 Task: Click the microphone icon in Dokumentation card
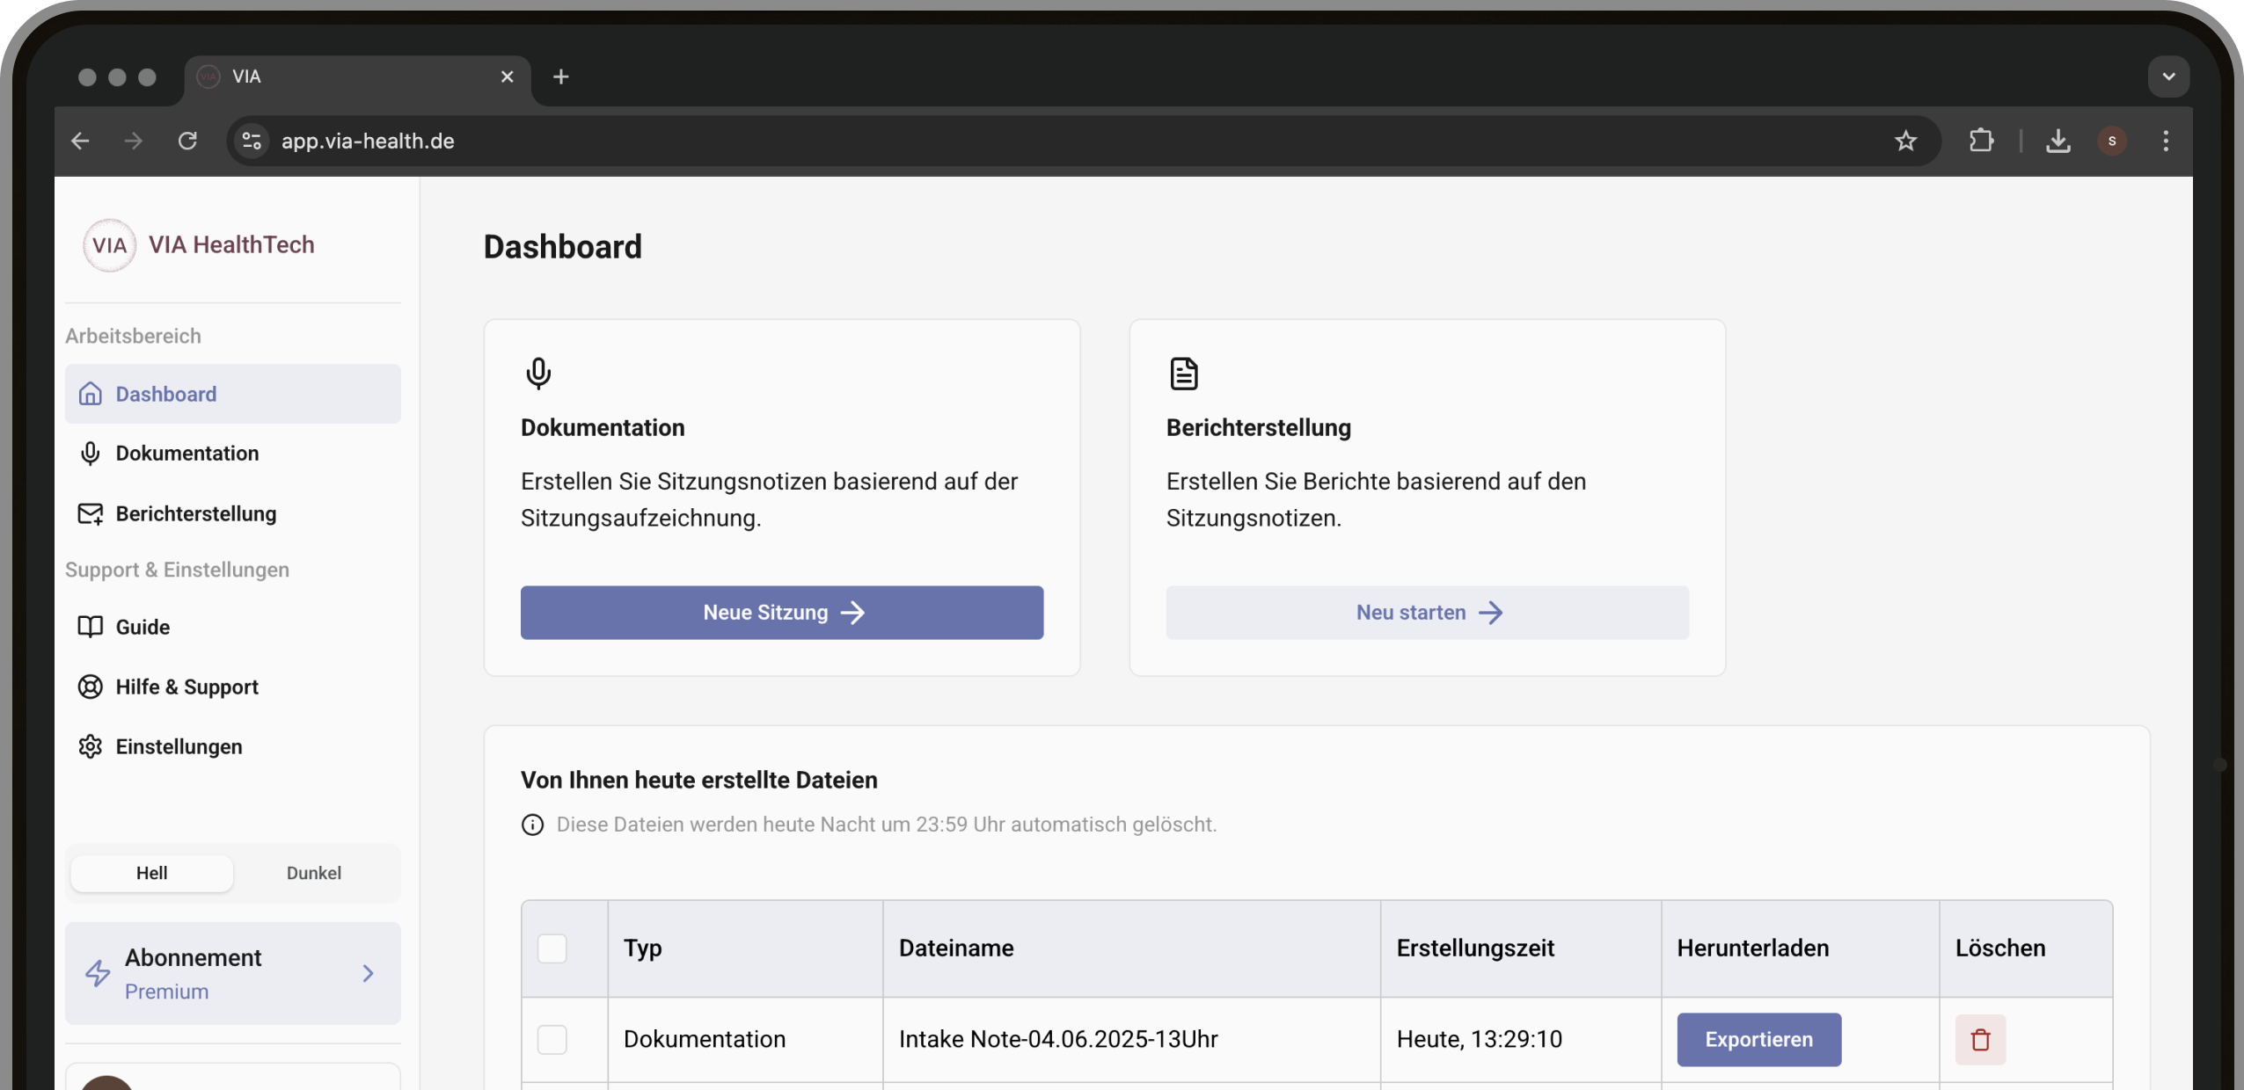537,374
